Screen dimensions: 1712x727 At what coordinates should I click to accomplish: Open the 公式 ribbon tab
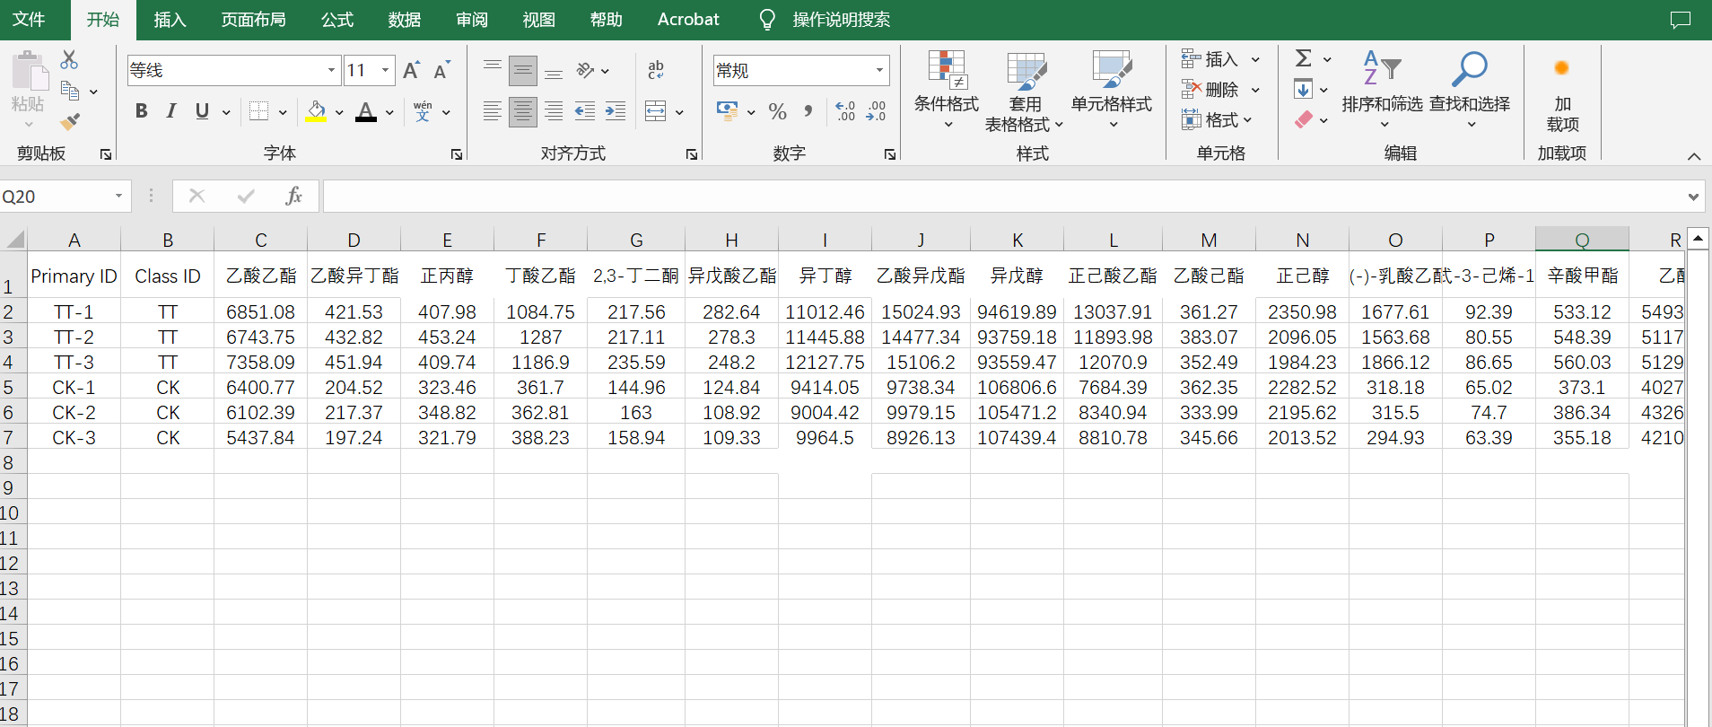tap(337, 20)
